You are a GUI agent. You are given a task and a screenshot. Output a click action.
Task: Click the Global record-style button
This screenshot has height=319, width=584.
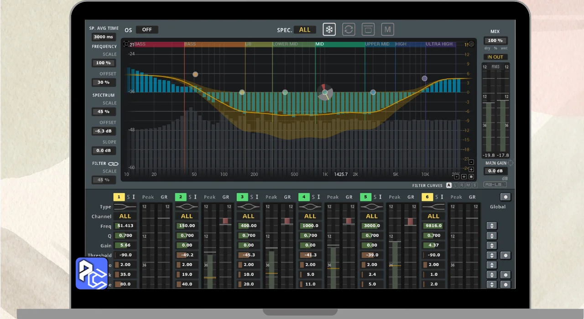(505, 197)
